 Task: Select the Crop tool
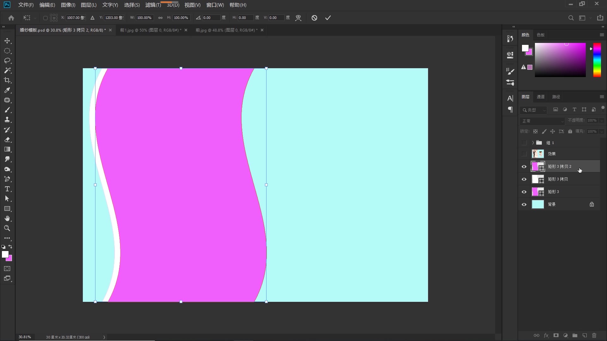(7, 80)
